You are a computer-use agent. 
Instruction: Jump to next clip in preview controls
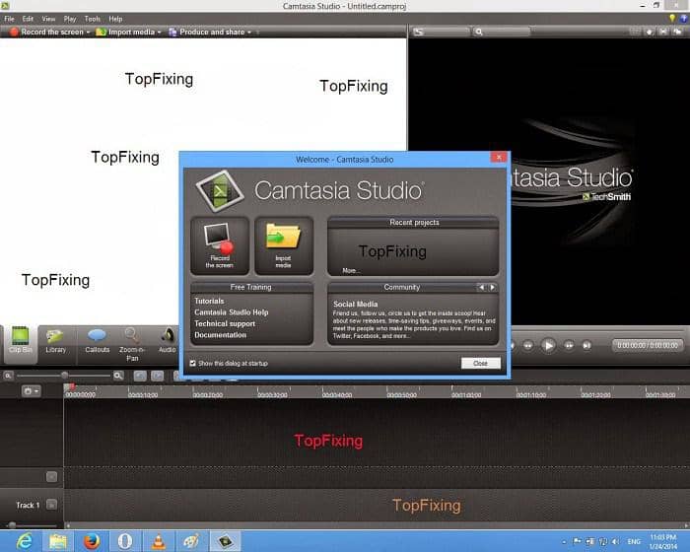pos(586,346)
